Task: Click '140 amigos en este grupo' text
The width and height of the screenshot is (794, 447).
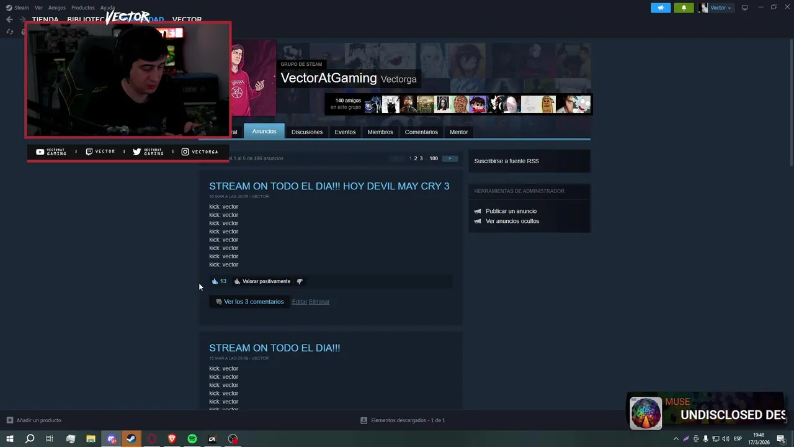Action: (x=346, y=104)
